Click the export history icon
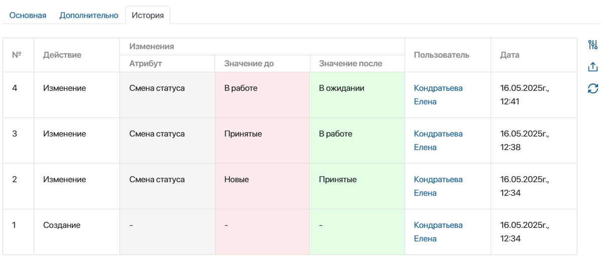The width and height of the screenshot is (606, 260). [593, 67]
